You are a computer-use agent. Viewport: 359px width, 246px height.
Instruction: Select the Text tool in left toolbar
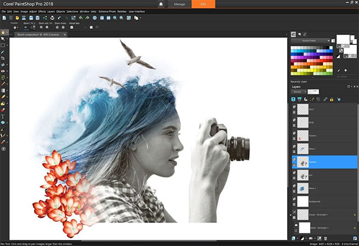coord(3,116)
